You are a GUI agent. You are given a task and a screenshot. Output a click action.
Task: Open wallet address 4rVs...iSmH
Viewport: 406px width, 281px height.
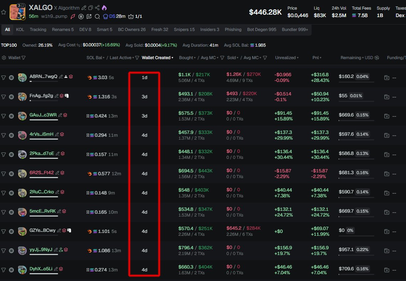point(41,134)
